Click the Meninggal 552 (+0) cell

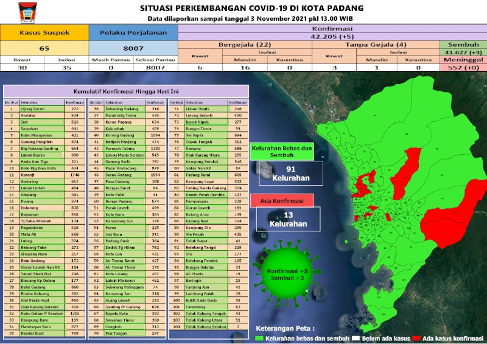(x=463, y=64)
